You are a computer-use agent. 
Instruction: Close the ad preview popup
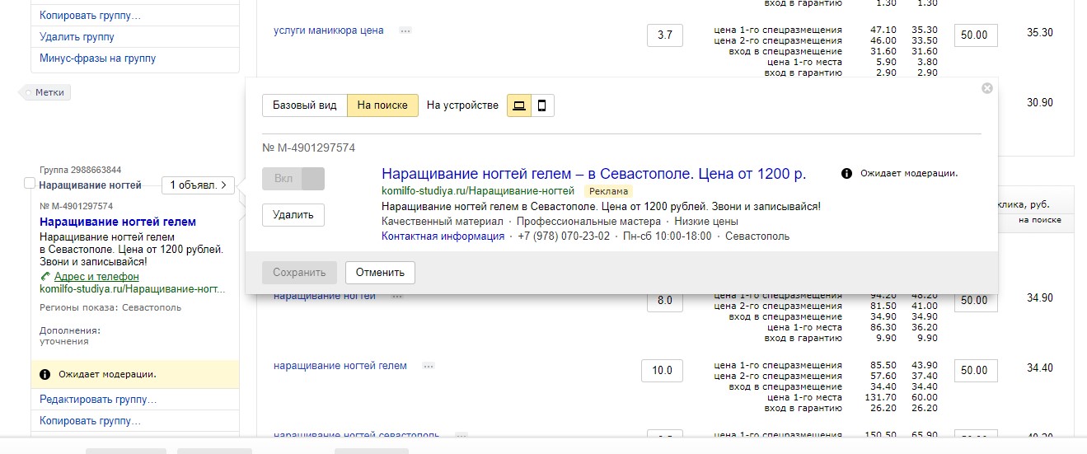pos(987,88)
